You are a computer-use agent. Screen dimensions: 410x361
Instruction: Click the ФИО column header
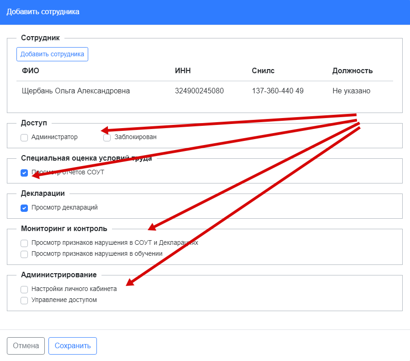pyautogui.click(x=30, y=71)
